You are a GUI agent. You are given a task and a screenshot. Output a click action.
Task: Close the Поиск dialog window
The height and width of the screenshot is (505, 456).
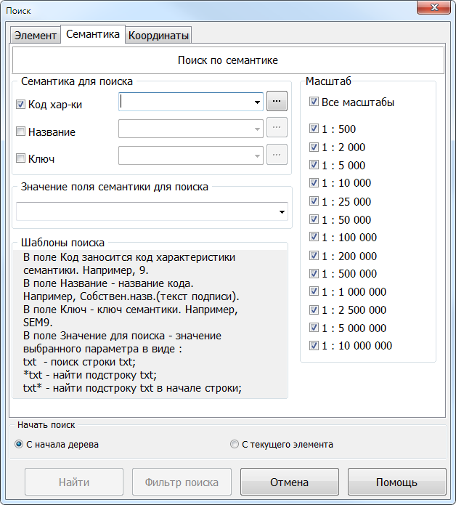(x=436, y=8)
